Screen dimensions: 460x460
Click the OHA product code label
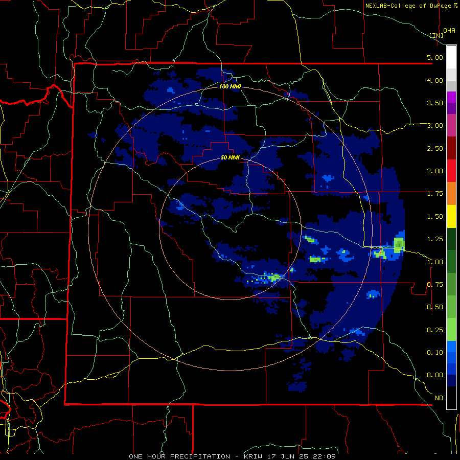(x=449, y=30)
